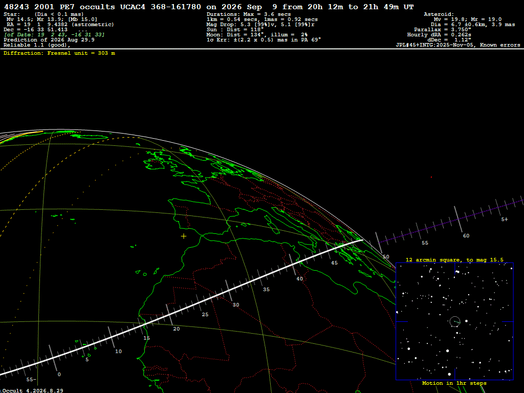Click the 12 arcmin square caption
Image resolution: width=524 pixels, height=393 pixels.
pyautogui.click(x=454, y=259)
